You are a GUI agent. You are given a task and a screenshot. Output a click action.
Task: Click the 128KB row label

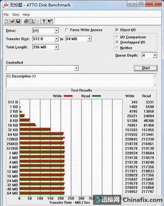pyautogui.click(x=12, y=139)
